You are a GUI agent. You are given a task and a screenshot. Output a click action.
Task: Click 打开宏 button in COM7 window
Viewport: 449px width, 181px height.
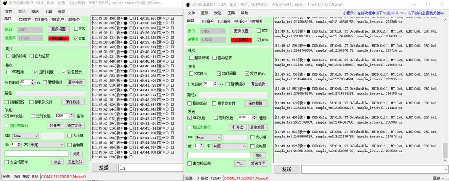(x=55, y=126)
